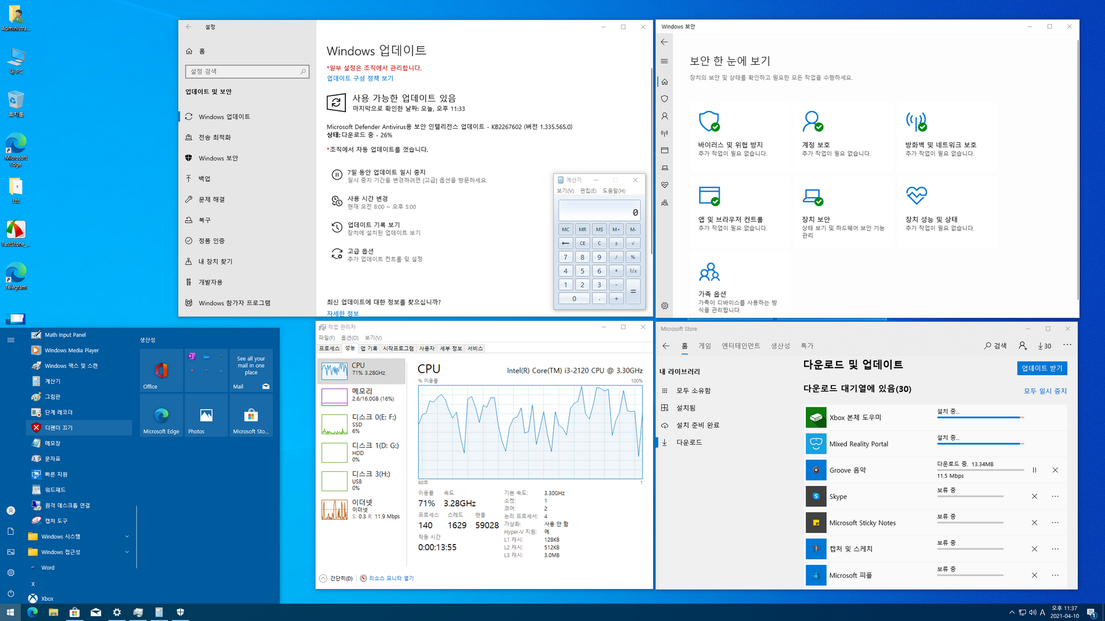Open 업데이트 구성 정책 보기 link
The height and width of the screenshot is (621, 1105).
point(360,78)
